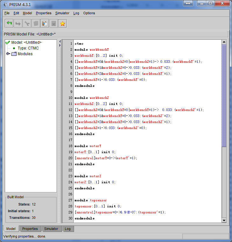The image size is (232, 242).
Task: Click the Redo arrow toolbar icon
Action: click(x=18, y=23)
